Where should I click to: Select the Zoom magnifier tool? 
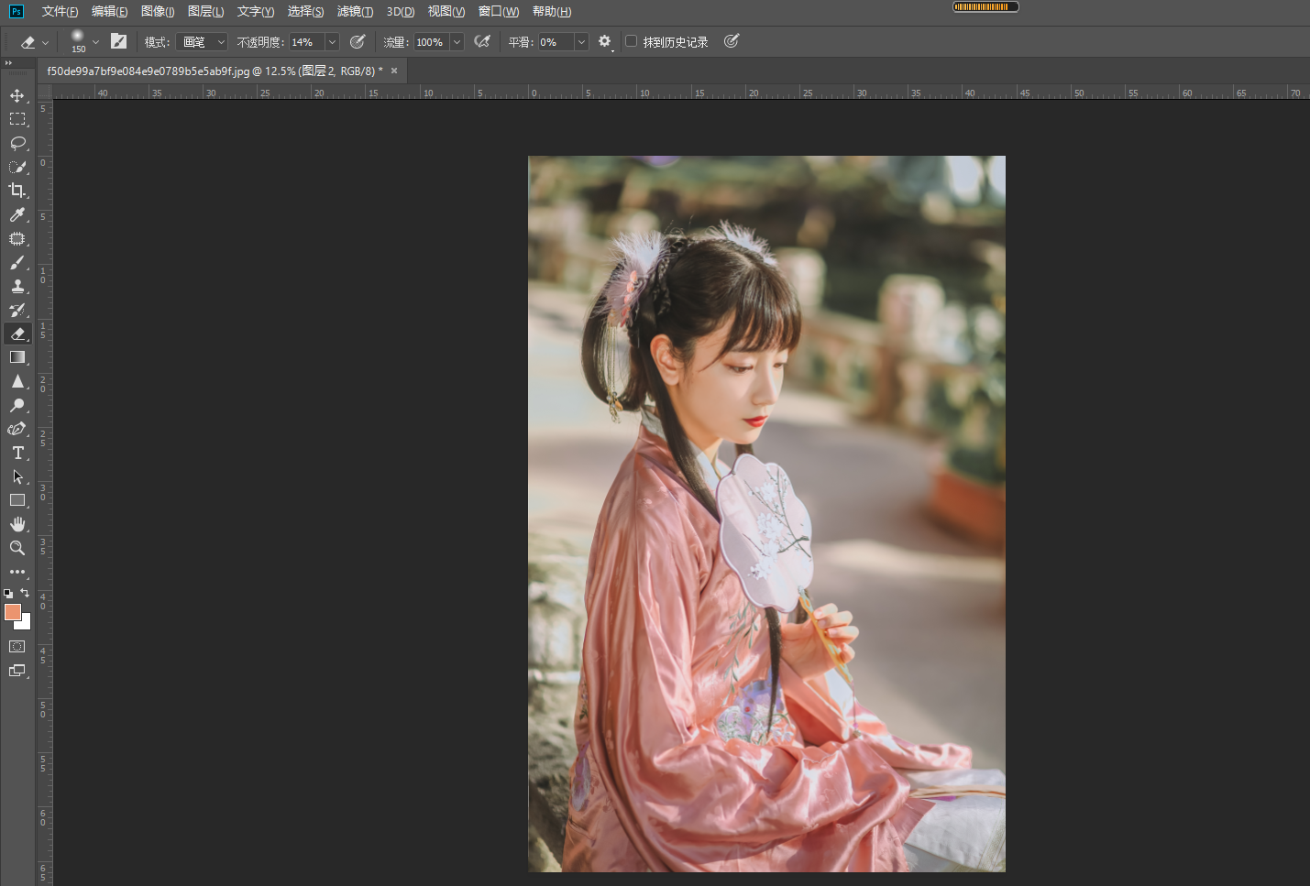pyautogui.click(x=17, y=548)
